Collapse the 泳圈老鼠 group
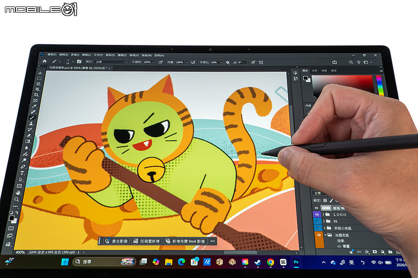Viewport: 418px width, 278px height. coord(325,235)
